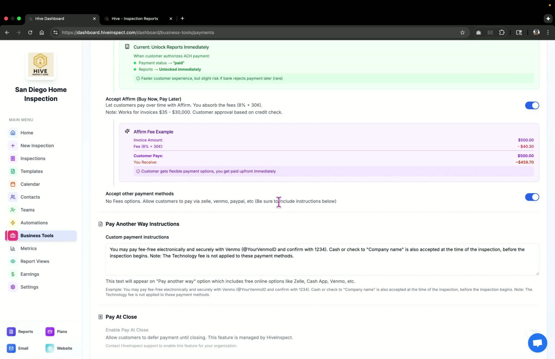Open the Metrics chart icon
Screen dimensions: 555x359
pos(13,248)
